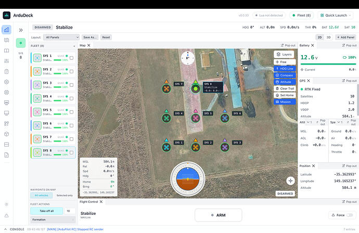Tick the SYS 3 fleet checkbox
Viewport: 359px width, 233px height.
click(x=71, y=85)
